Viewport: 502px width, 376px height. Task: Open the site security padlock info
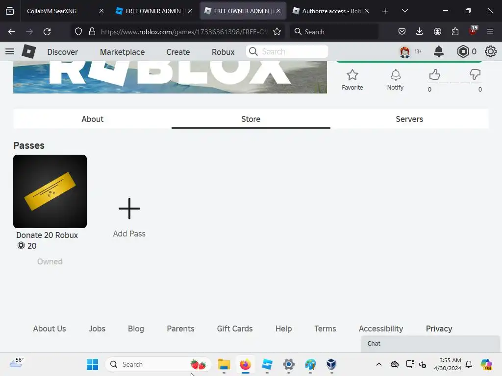92,32
